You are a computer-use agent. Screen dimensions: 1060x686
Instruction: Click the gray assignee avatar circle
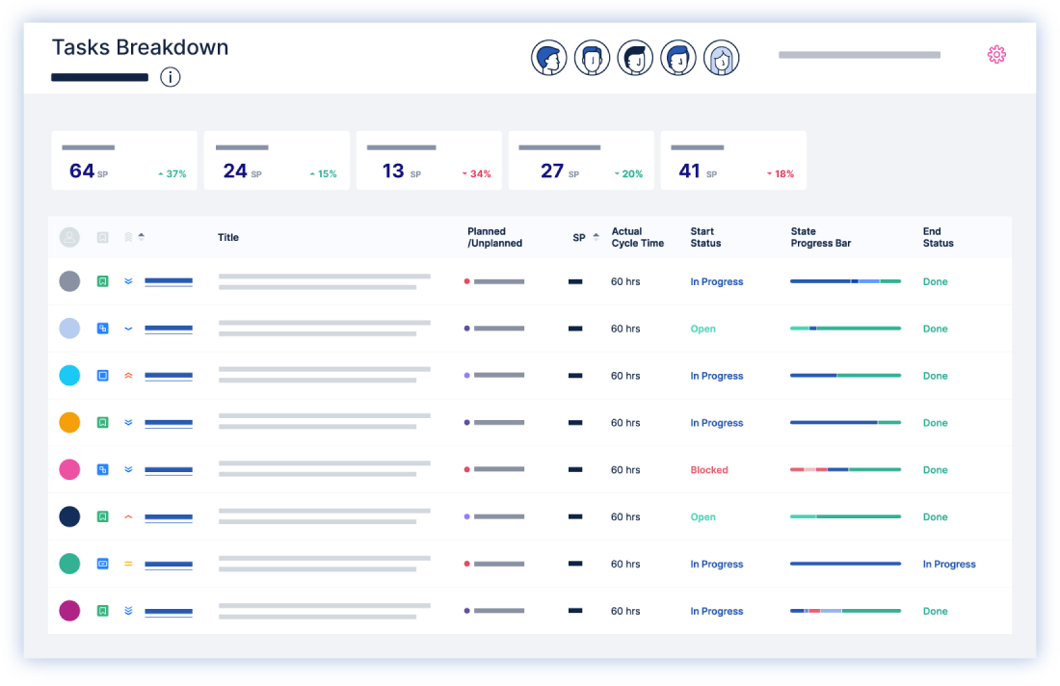click(69, 281)
